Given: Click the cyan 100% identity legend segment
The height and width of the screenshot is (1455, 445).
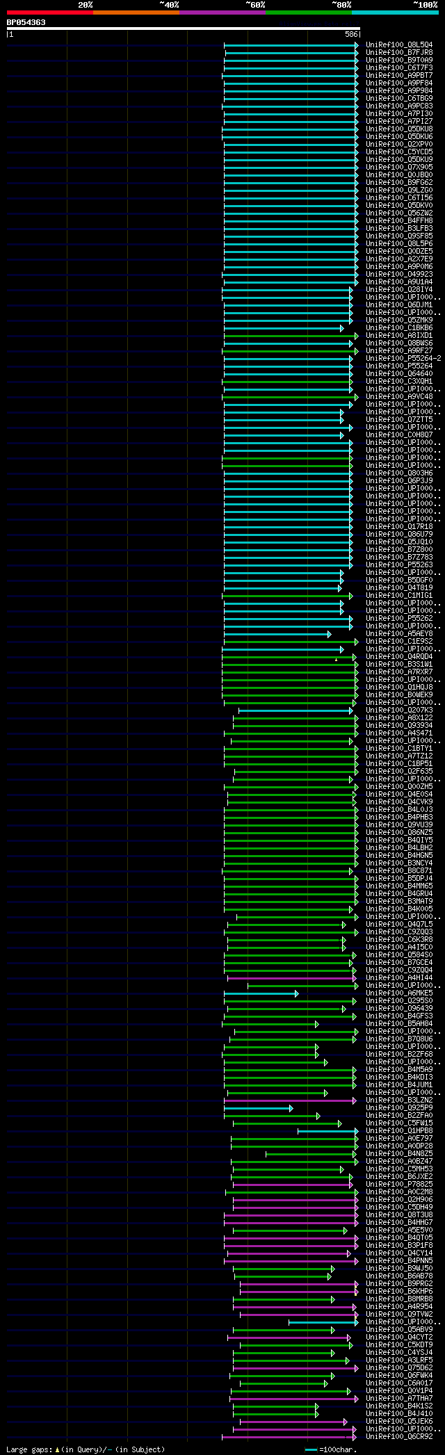Looking at the screenshot, I should click(395, 13).
